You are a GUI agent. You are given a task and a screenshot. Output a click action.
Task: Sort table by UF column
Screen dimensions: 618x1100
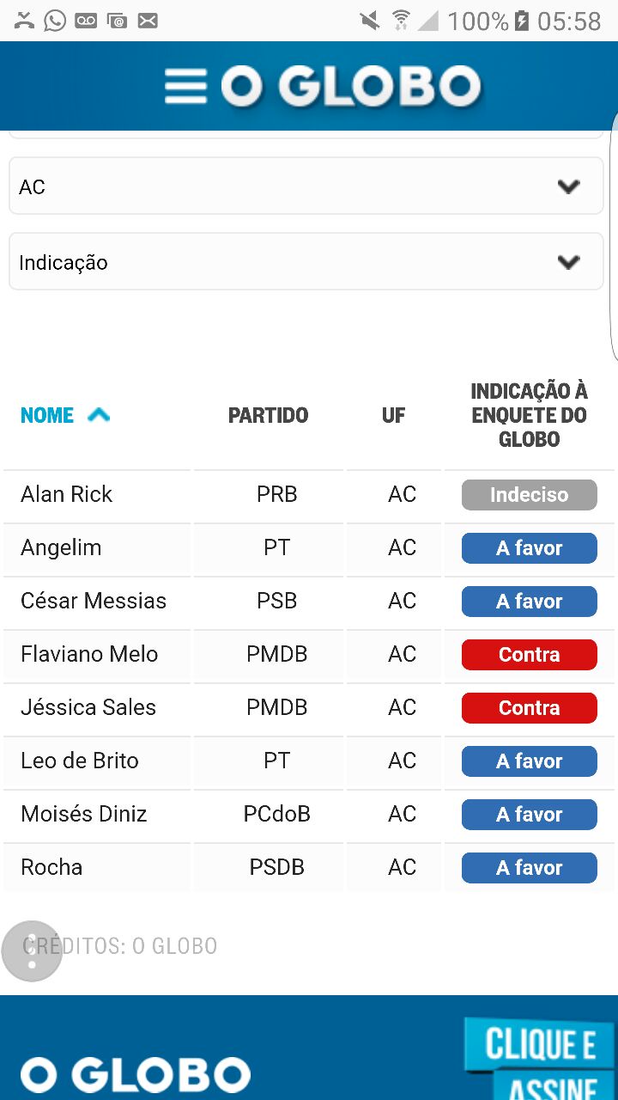click(393, 415)
